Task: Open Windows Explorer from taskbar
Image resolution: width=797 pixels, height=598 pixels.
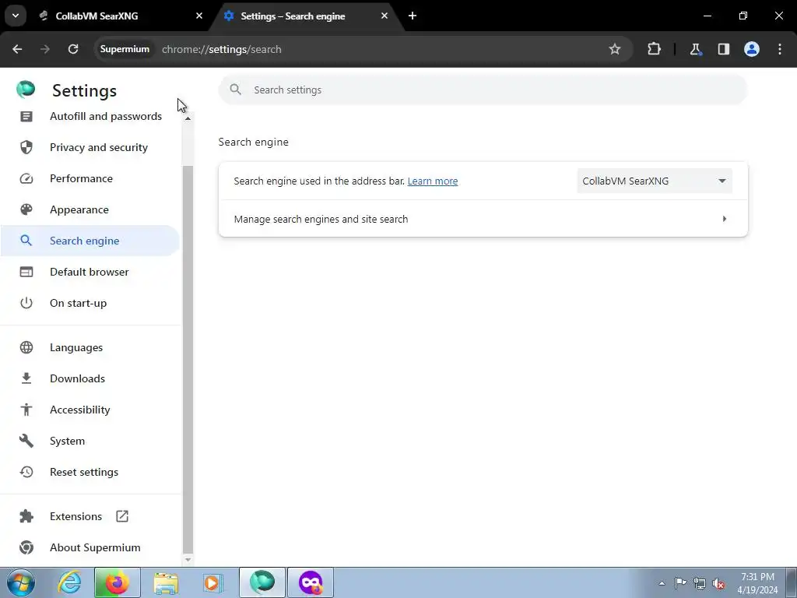Action: pos(166,582)
